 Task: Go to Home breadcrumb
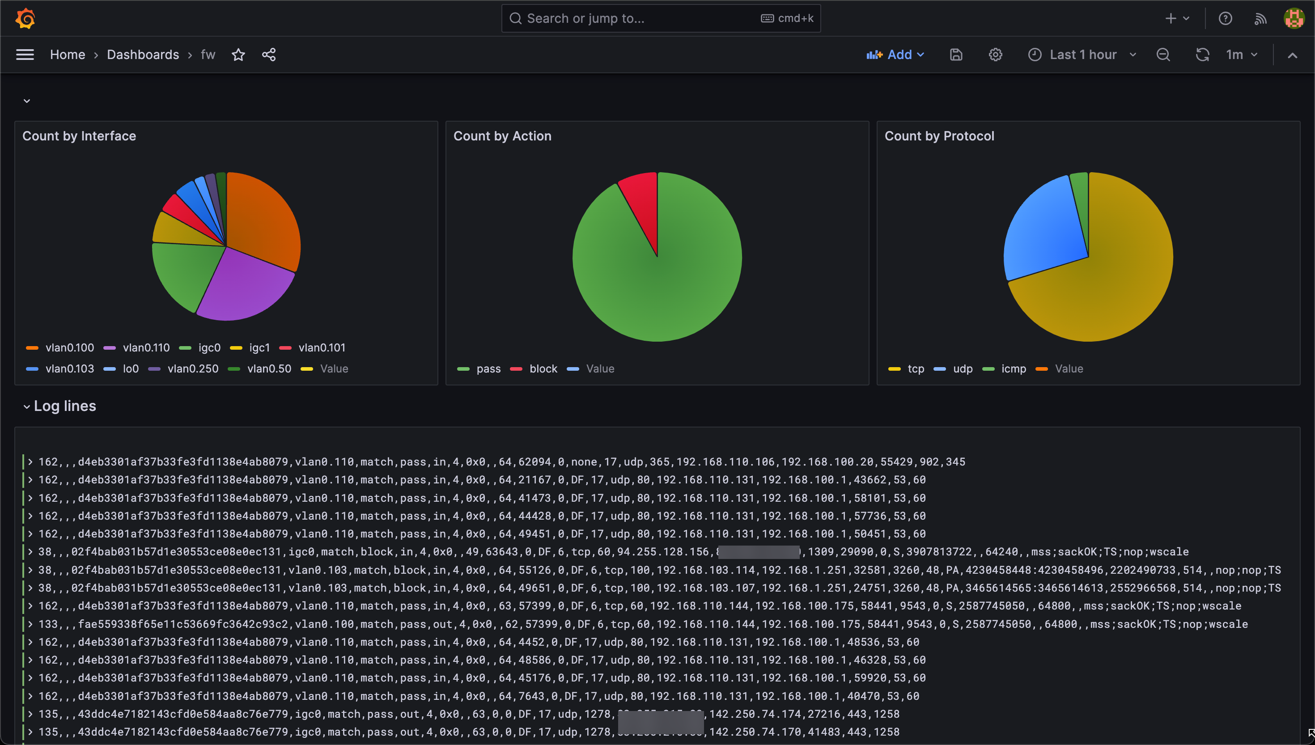[68, 55]
